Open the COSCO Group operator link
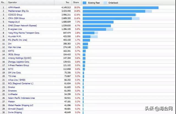Image resolution: width=176 pixels, height=114 pixels. [15, 15]
